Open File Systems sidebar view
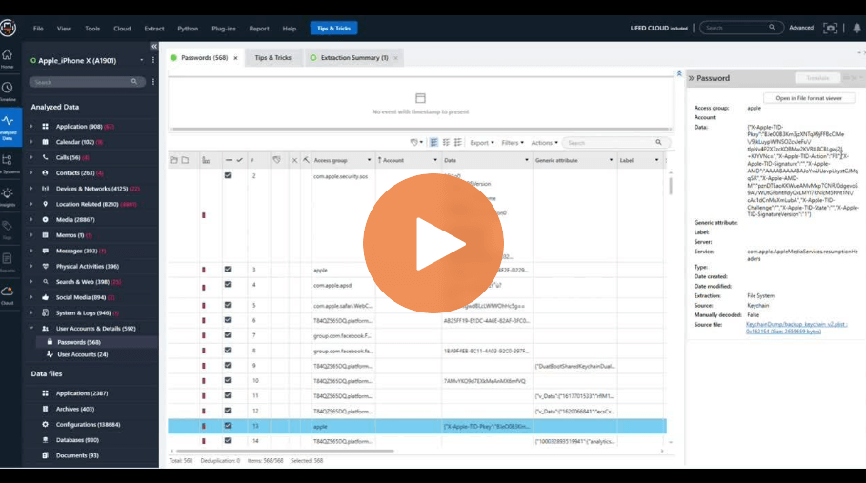 point(8,162)
